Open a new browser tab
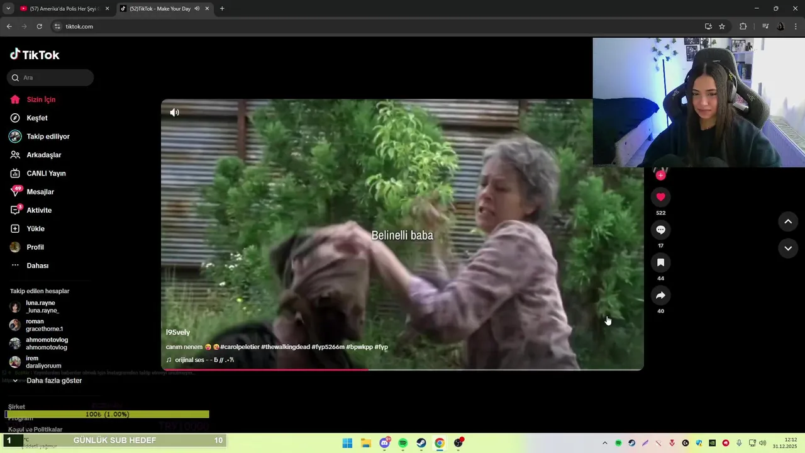This screenshot has width=805, height=453. [x=222, y=9]
